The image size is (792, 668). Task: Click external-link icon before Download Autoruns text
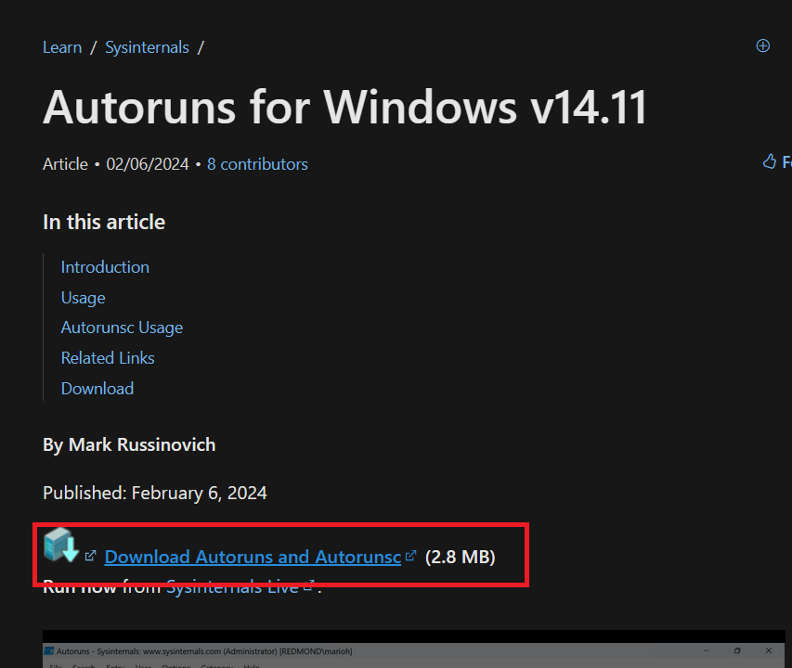point(90,556)
